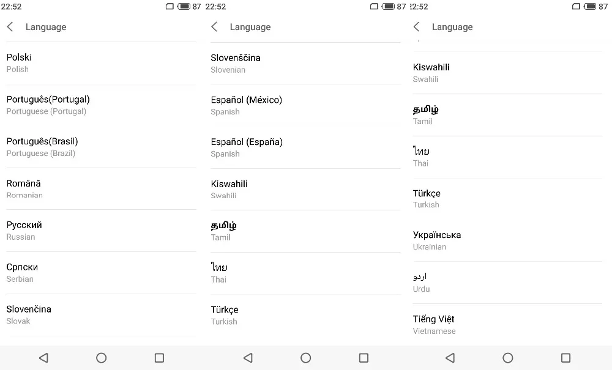Choose Slovenčina (Slovak) language

point(101,315)
